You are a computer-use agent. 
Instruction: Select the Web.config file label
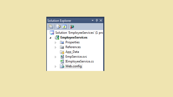73,66
